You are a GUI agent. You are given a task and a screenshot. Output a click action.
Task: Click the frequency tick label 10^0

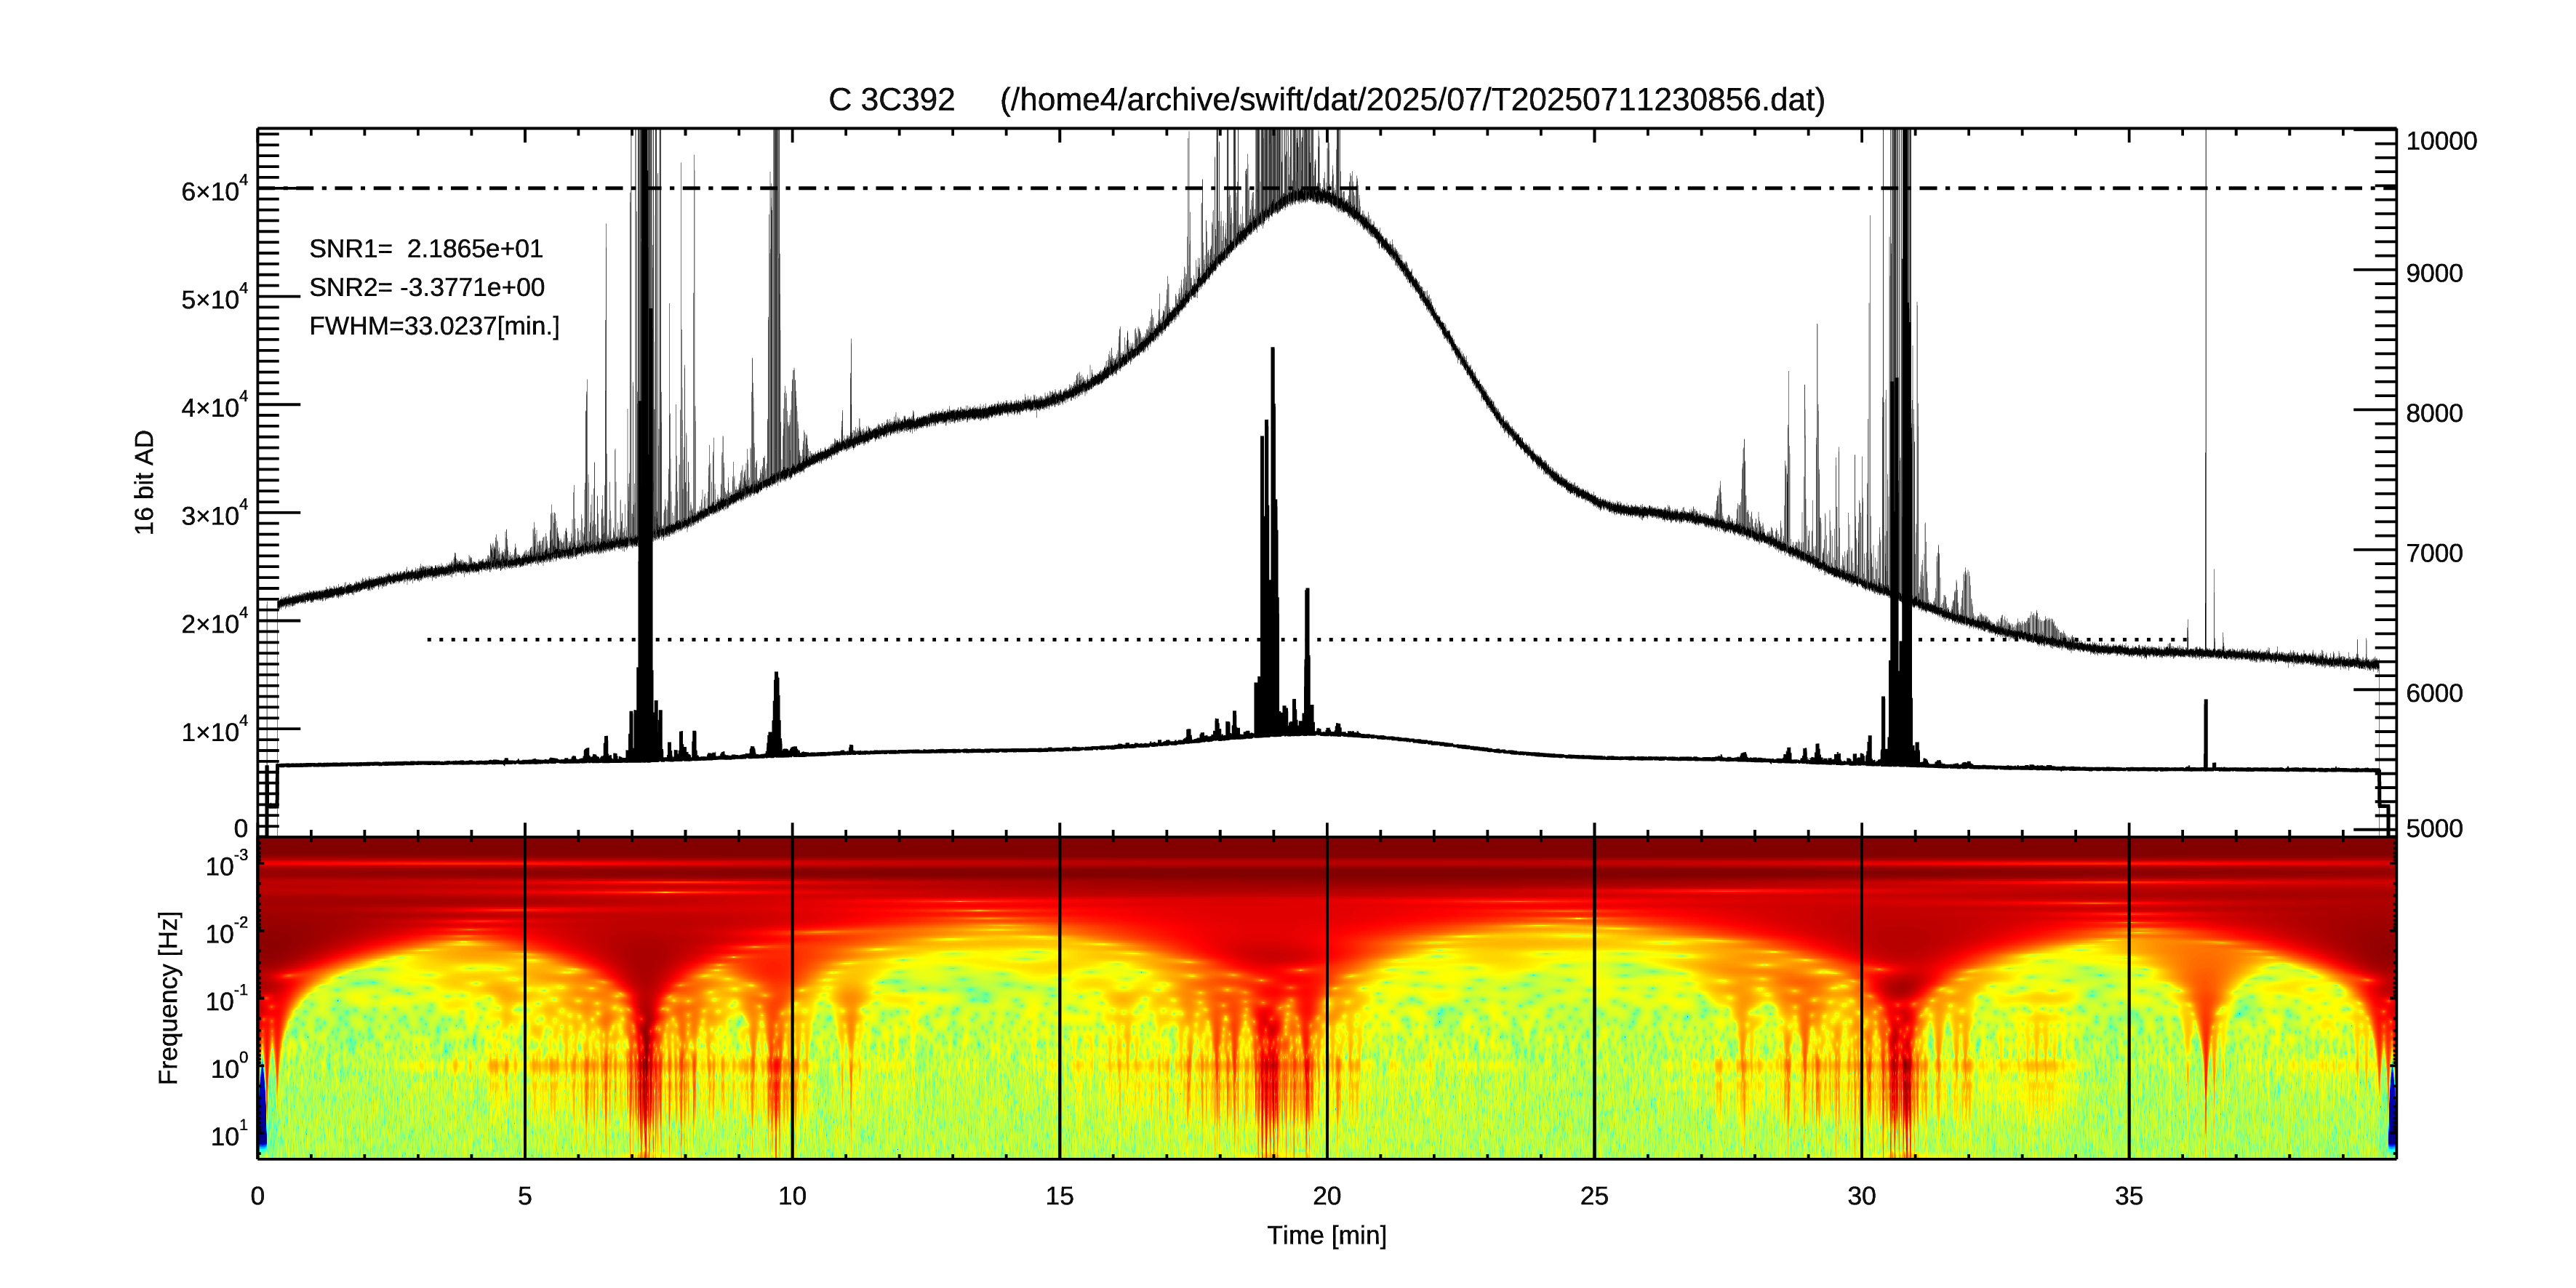click(228, 1067)
